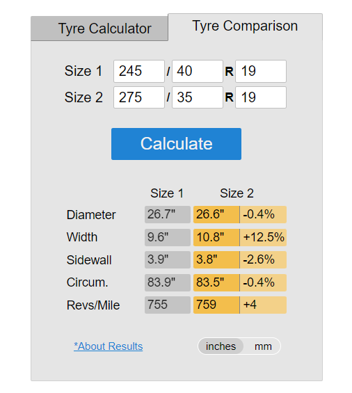The height and width of the screenshot is (393, 352).
Task: Click the Size 1 rim diameter field
Action: point(261,71)
